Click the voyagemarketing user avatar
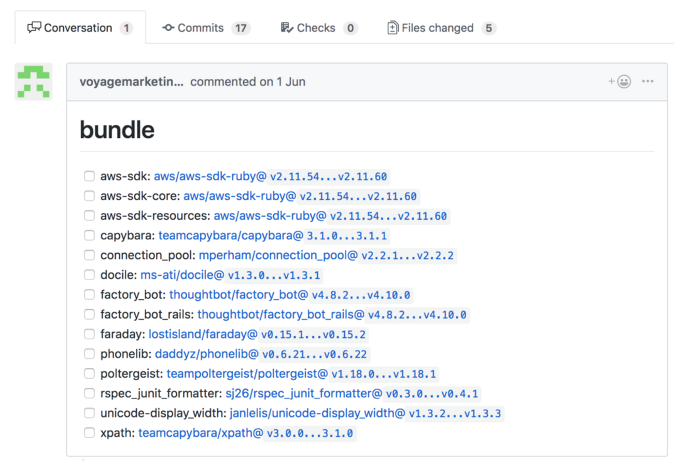The image size is (674, 461). (x=33, y=82)
